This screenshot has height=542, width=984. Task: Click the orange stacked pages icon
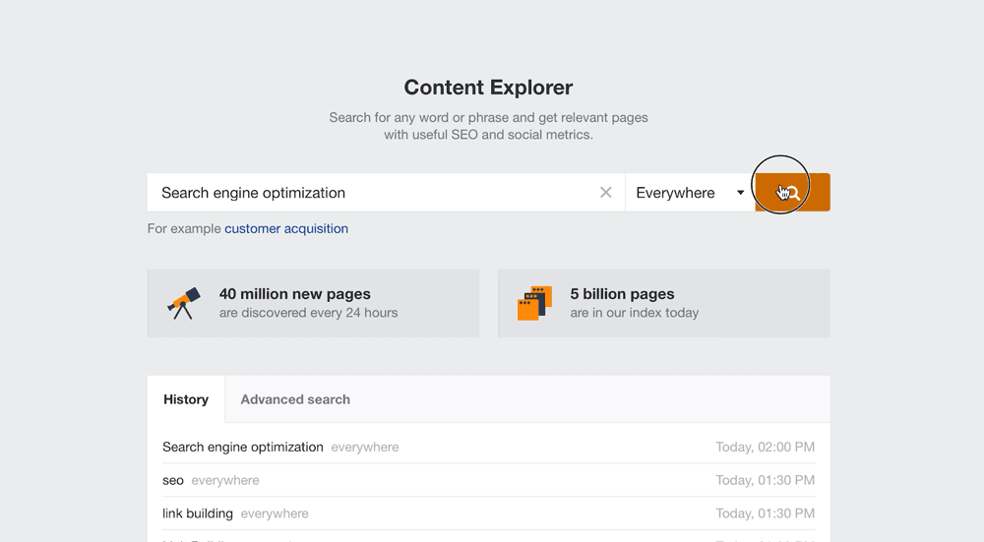coord(534,303)
